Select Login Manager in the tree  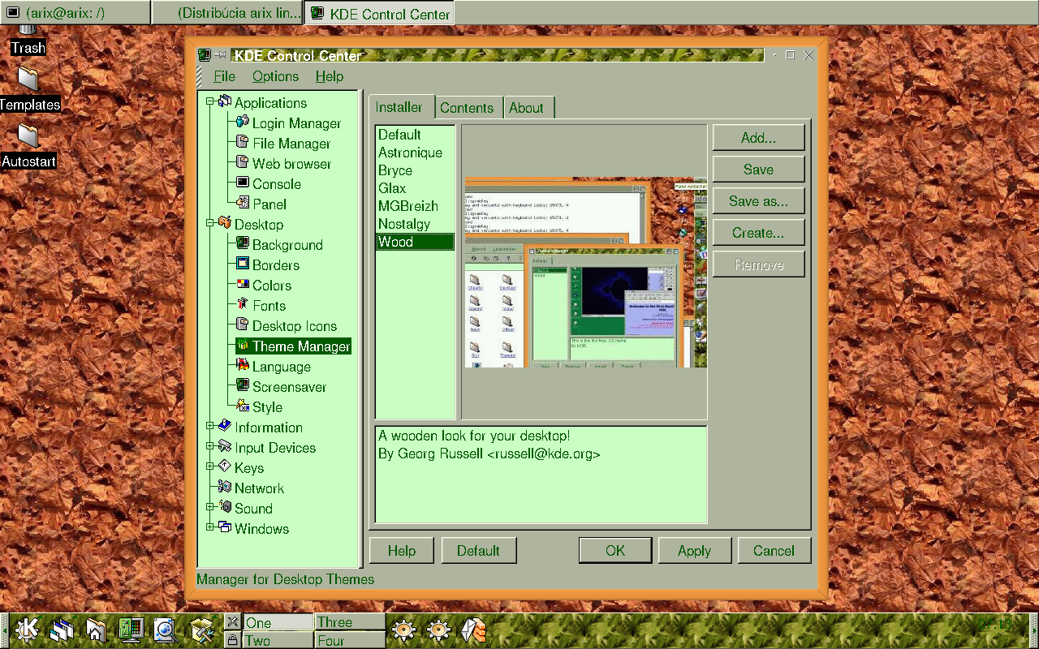pyautogui.click(x=288, y=123)
